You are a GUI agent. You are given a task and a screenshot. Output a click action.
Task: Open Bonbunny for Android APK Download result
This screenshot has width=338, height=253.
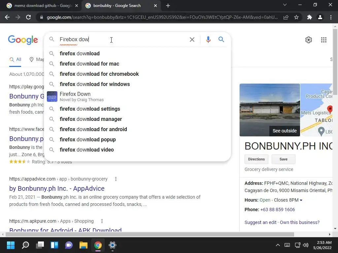(x=66, y=230)
